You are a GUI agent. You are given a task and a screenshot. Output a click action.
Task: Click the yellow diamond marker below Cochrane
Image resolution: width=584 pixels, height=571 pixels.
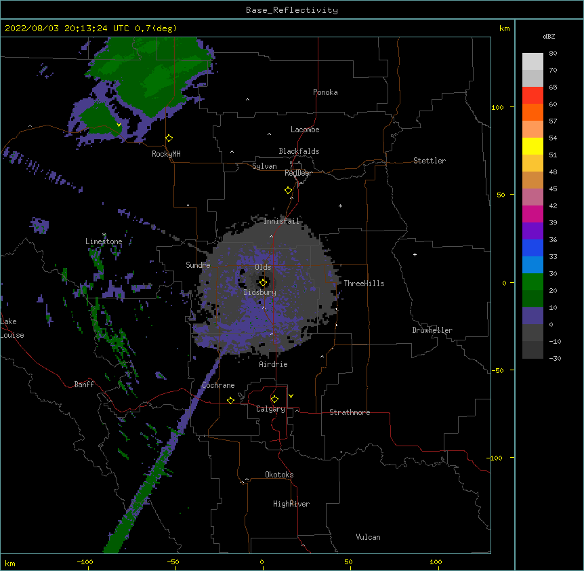230,400
